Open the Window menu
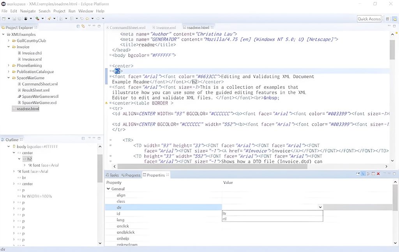Image resolution: width=399 pixels, height=252 pixels. click(85, 11)
